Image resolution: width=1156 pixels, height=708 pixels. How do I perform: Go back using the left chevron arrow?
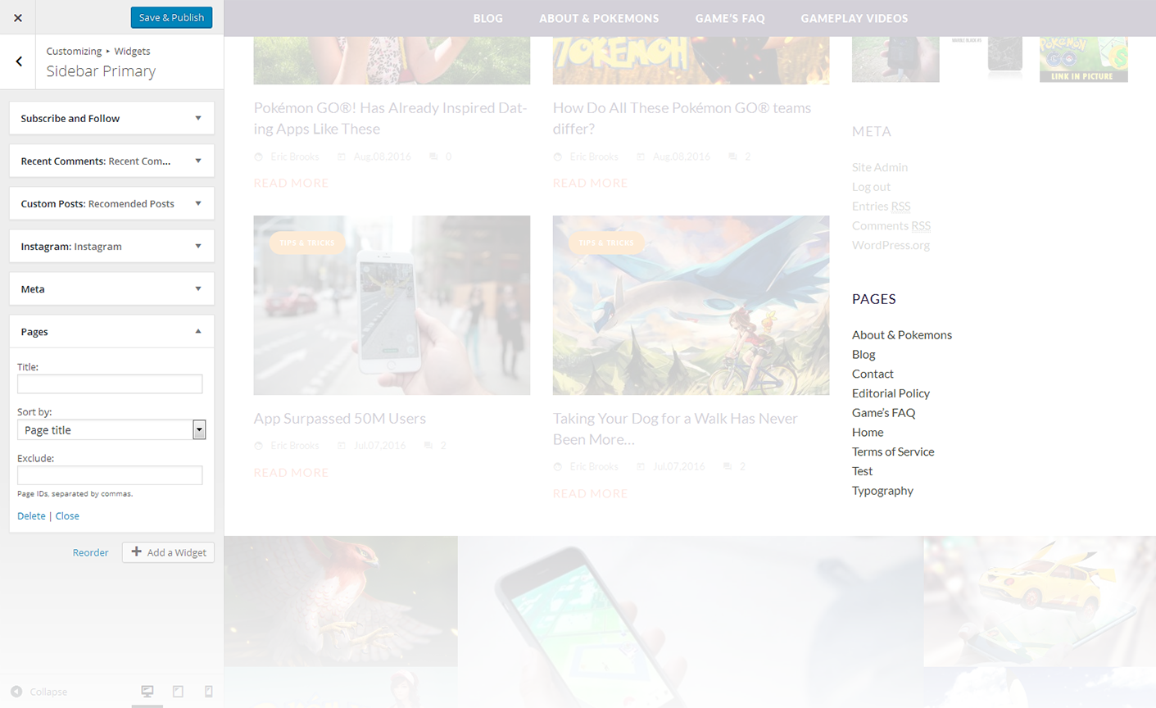coord(19,61)
